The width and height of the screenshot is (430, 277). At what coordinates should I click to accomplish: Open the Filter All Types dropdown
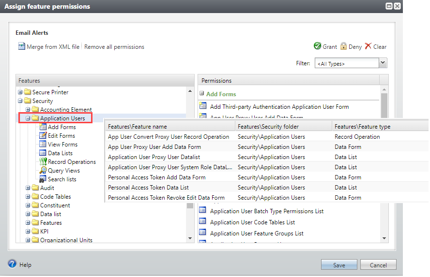tap(383, 63)
